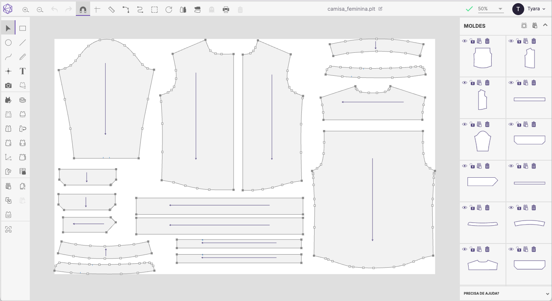Hide the back bodice mold with eye icon
This screenshot has width=552, height=301.
465,41
